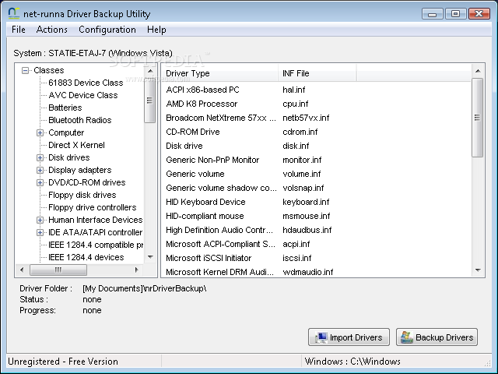Click the tree panel scroll up arrow
This screenshot has width=498, height=374.
tap(150, 71)
